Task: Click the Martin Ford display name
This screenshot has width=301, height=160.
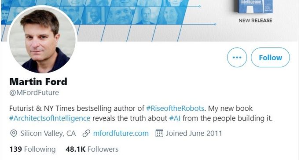Action: point(38,82)
